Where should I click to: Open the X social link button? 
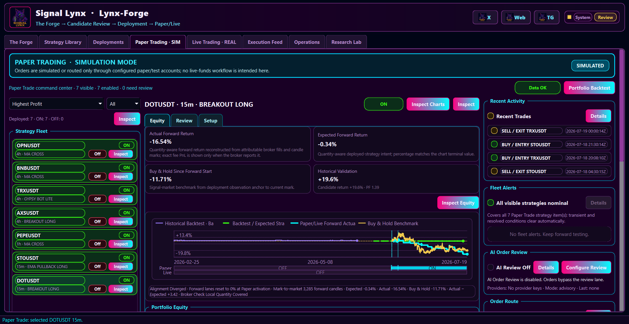tap(485, 17)
